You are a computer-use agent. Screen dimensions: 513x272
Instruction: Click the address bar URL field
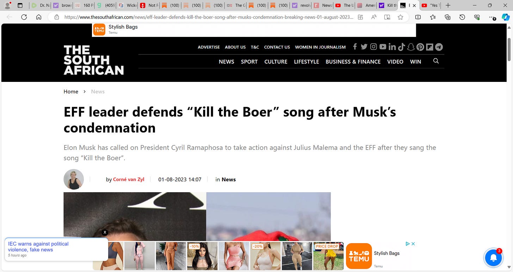(209, 17)
